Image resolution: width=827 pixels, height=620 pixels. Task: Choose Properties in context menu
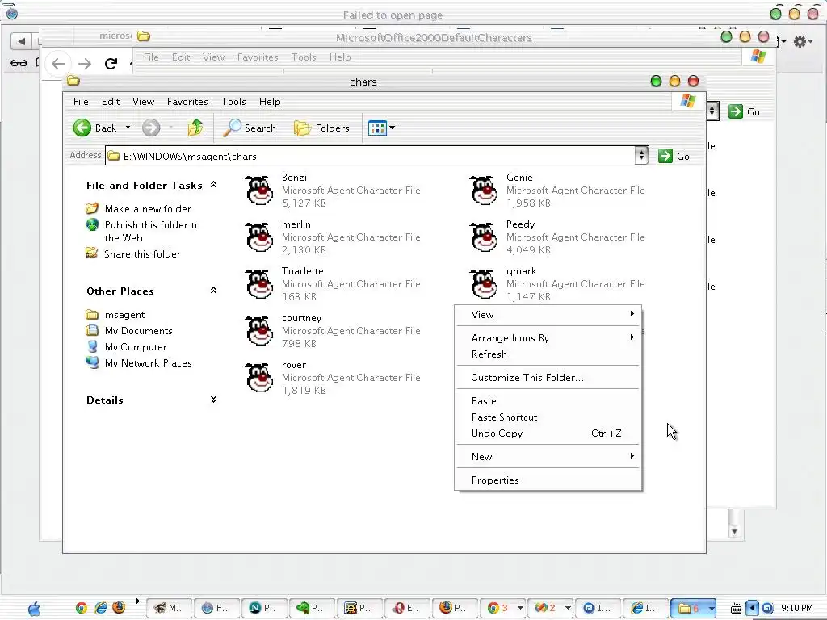point(548,480)
